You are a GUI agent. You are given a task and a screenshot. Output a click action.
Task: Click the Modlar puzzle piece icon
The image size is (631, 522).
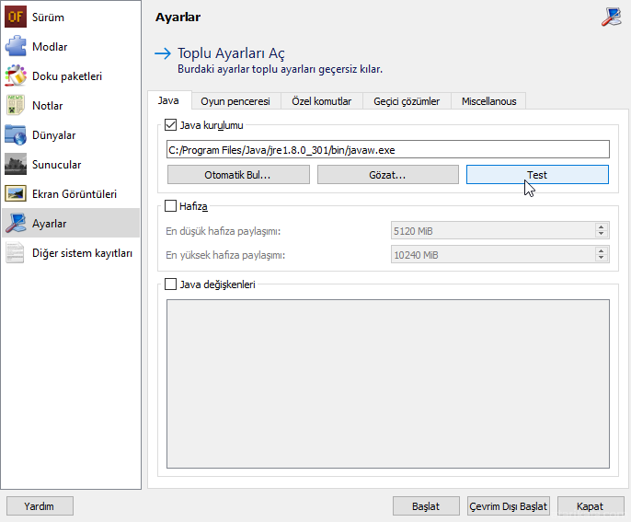pyautogui.click(x=16, y=46)
